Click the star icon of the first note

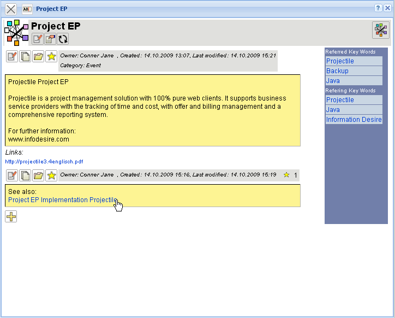[x=51, y=56]
